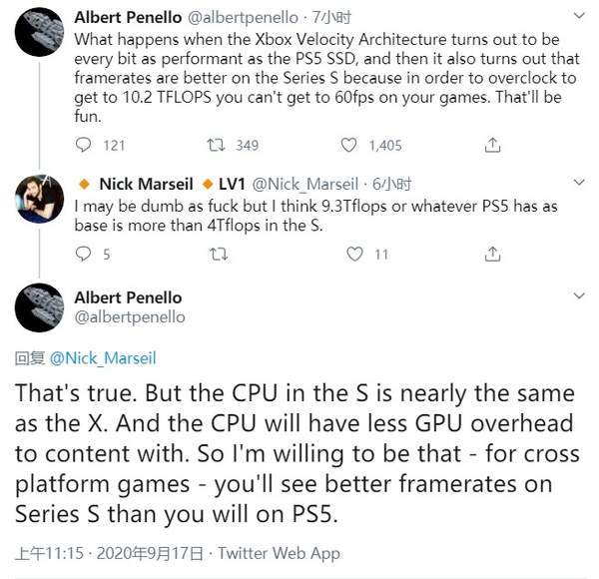This screenshot has height=579, width=599.
Task: Share Albert Penello's first tweet
Action: [x=491, y=146]
